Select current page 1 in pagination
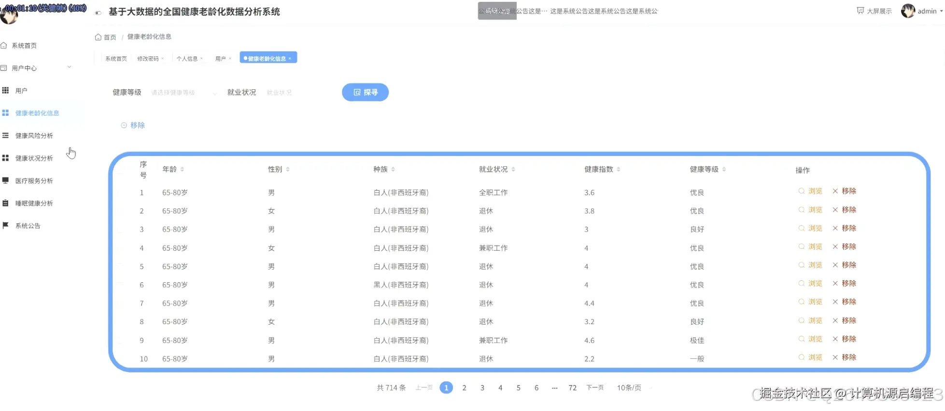 click(x=446, y=388)
